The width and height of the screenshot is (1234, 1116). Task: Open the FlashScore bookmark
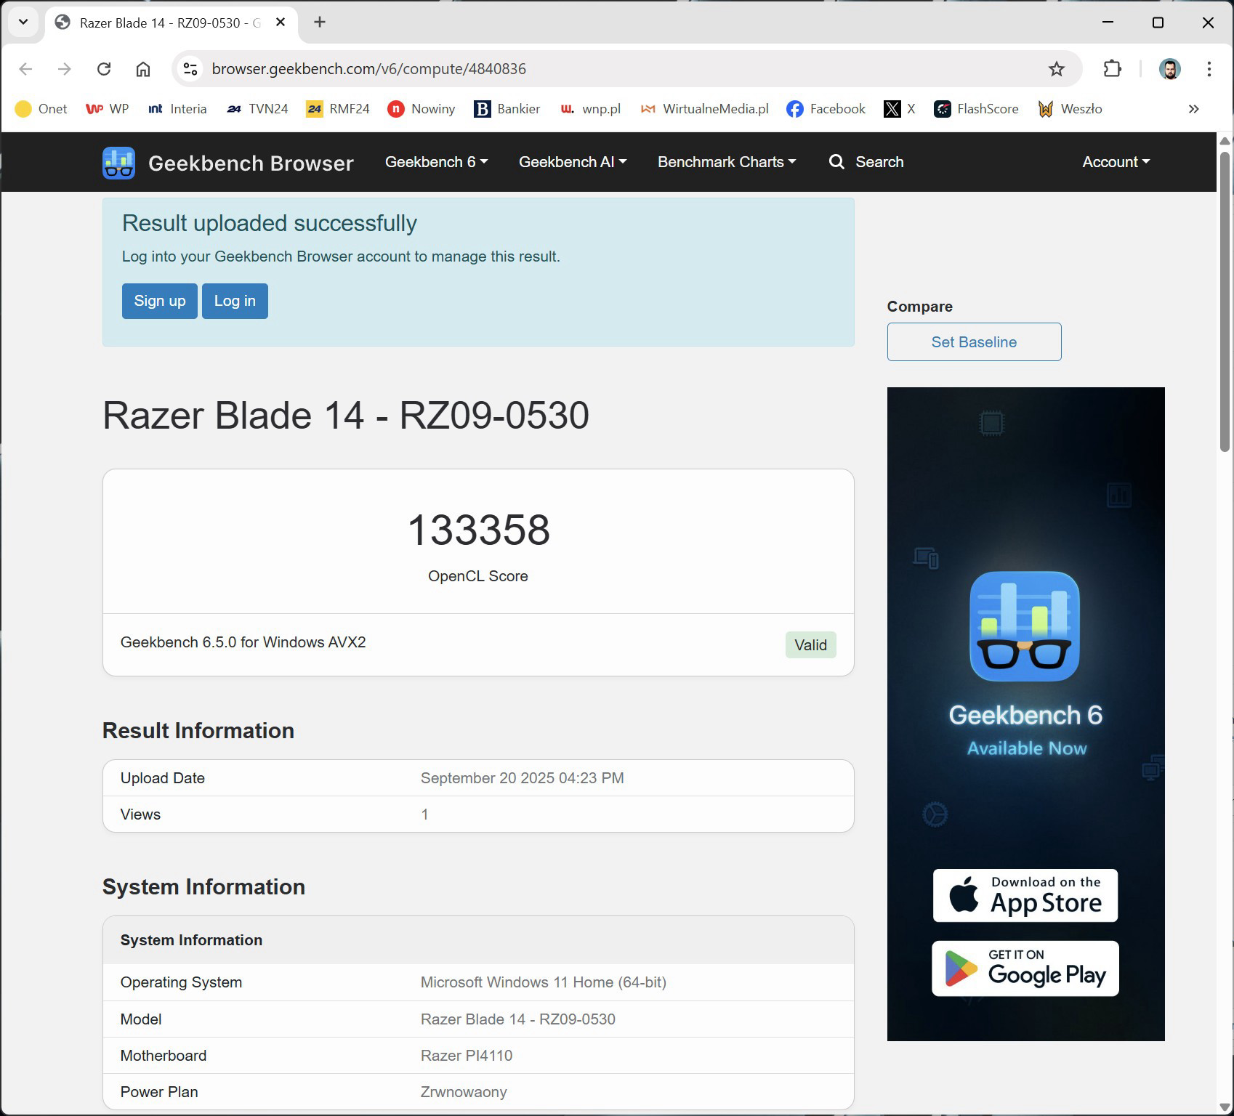tap(977, 109)
